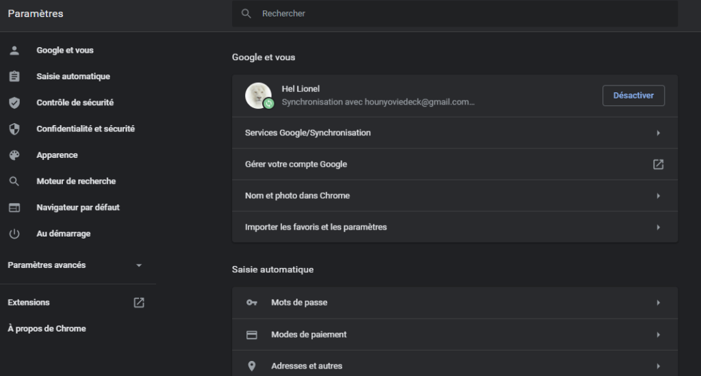
Task: Select Moteur de recherche in sidebar
Action: pyautogui.click(x=76, y=181)
